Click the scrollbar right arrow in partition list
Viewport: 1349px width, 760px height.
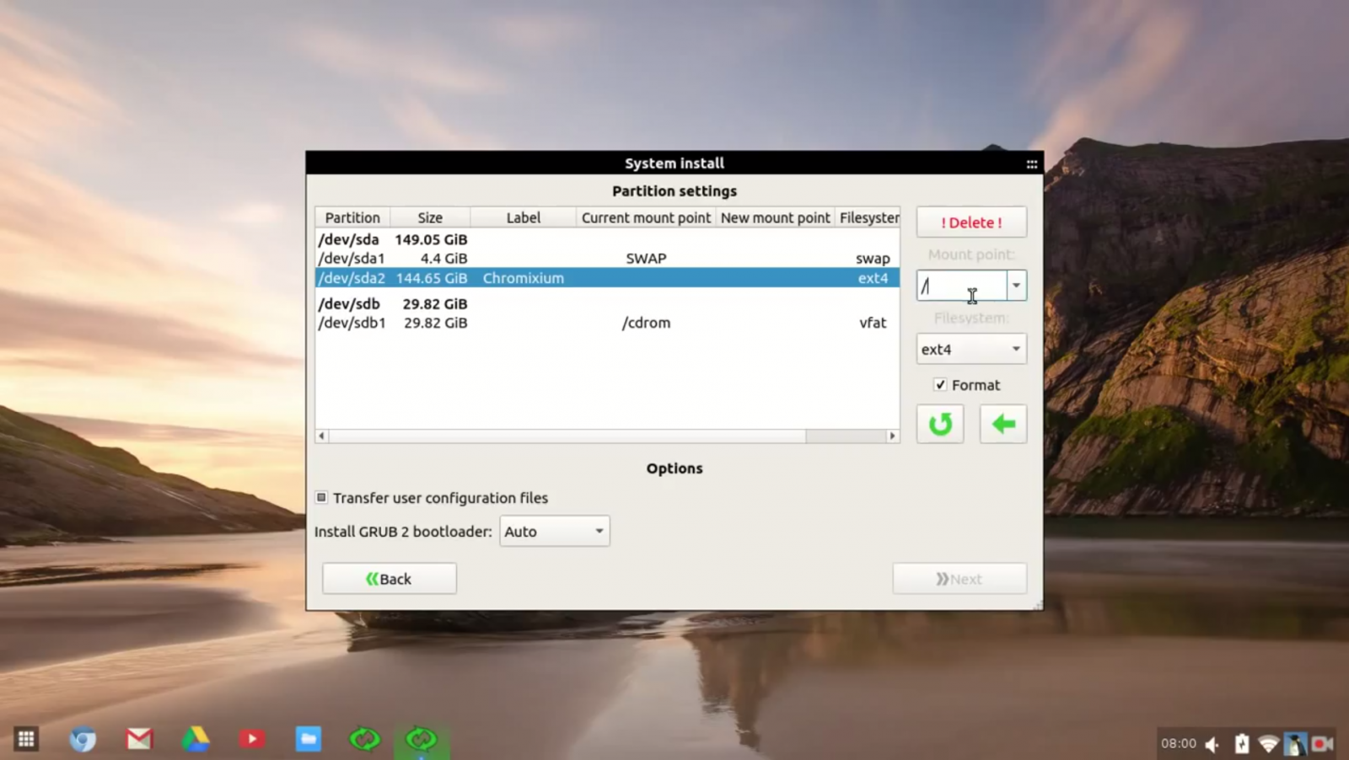click(893, 436)
